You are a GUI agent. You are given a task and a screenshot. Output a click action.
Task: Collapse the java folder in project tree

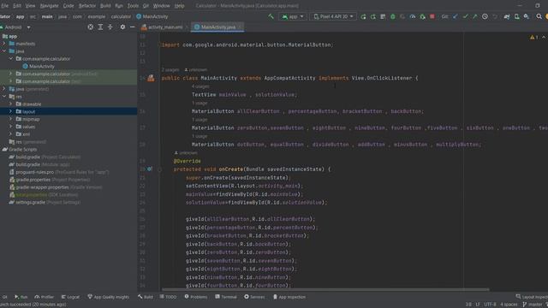click(4, 51)
